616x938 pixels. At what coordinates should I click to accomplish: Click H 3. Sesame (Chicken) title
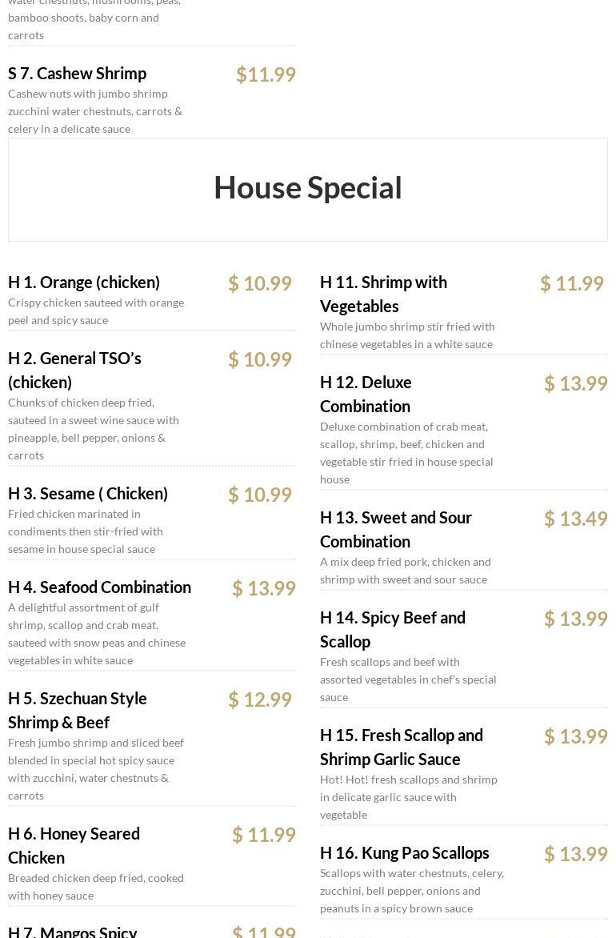pyautogui.click(x=88, y=494)
